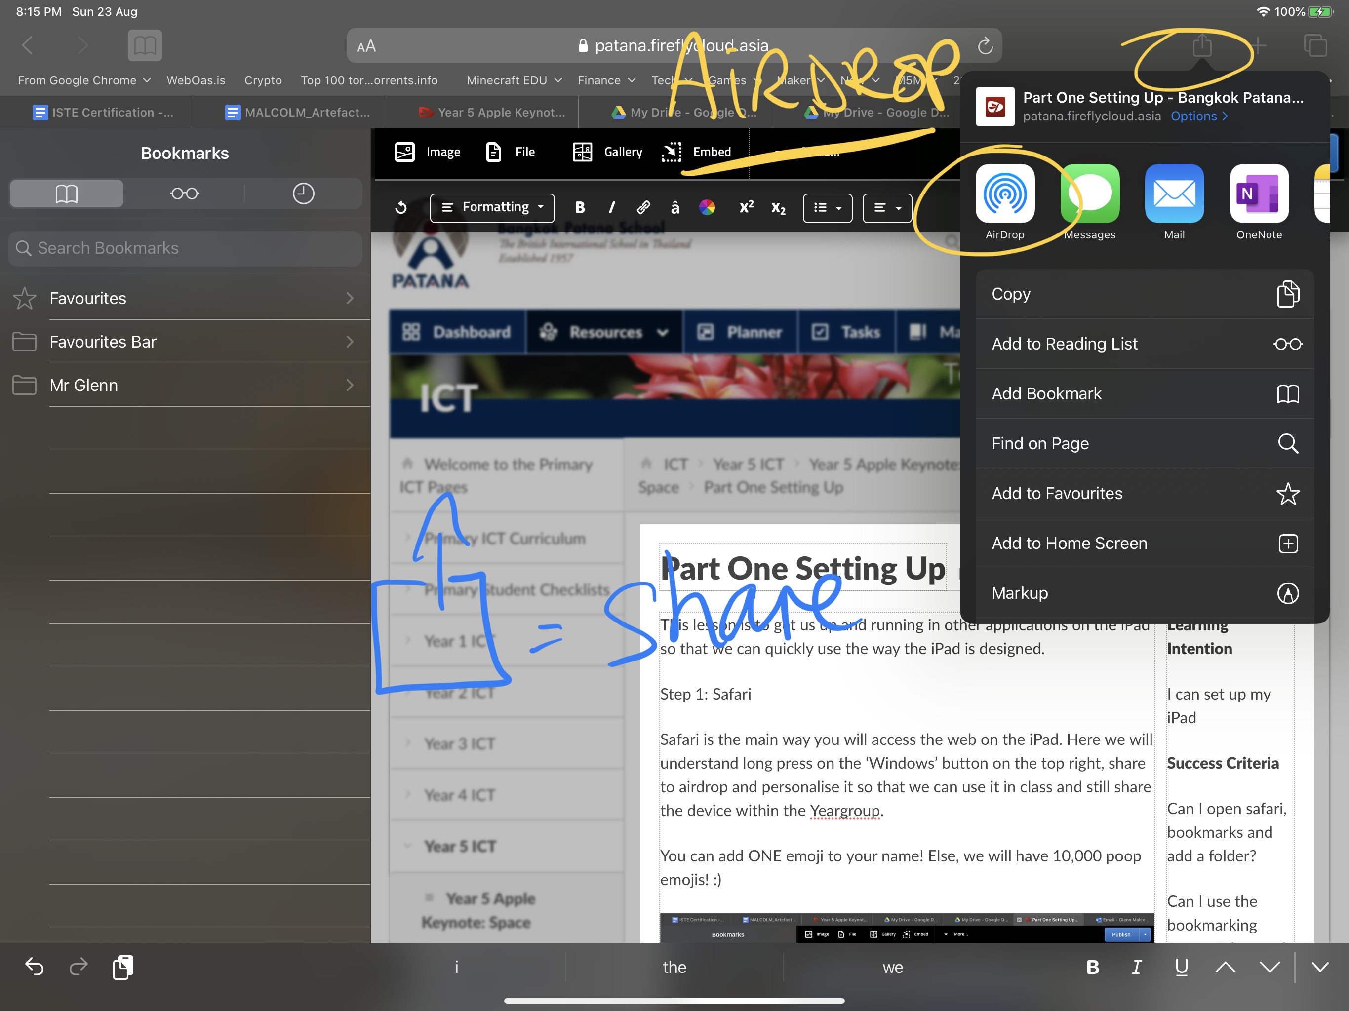Toggle underline on the keyboard shortcut bar
Viewport: 1349px width, 1011px height.
[1181, 967]
